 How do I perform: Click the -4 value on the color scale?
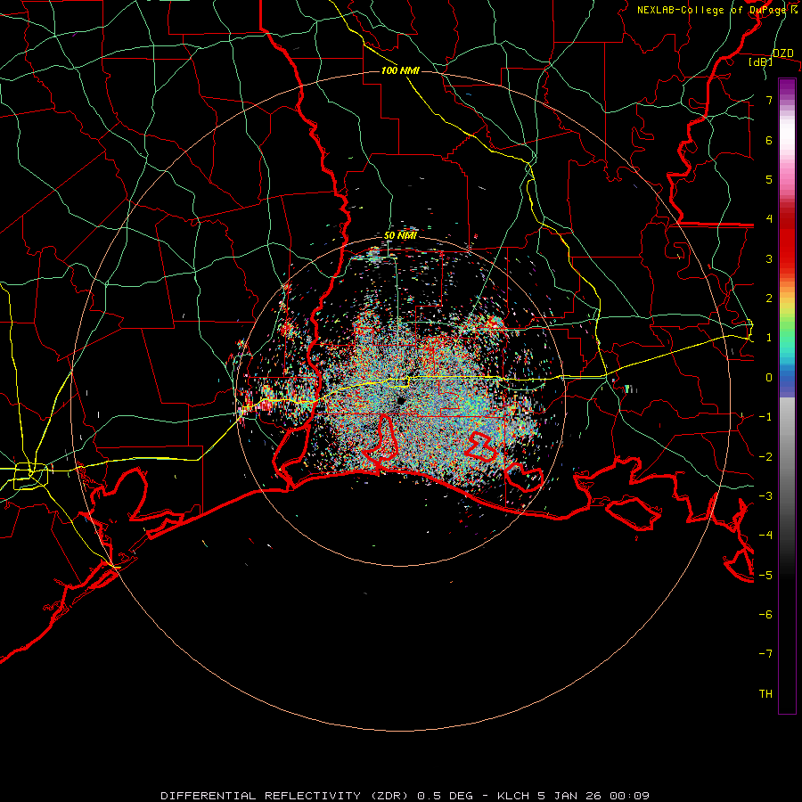765,536
